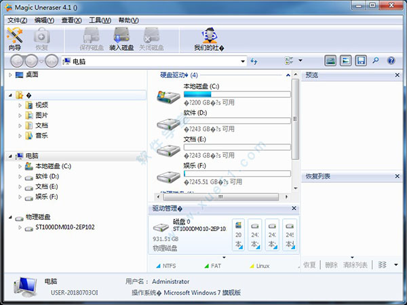The image size is (407, 305).
Task: Open the 装入磁盘 mount disk tool
Action: (x=121, y=39)
